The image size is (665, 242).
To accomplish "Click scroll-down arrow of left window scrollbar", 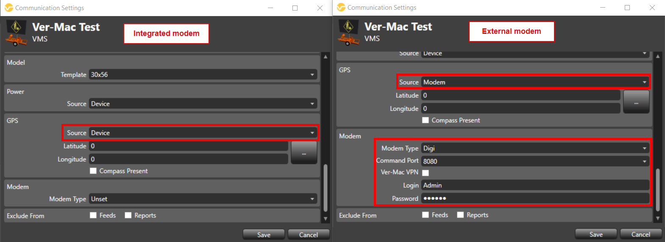I will pos(326,219).
